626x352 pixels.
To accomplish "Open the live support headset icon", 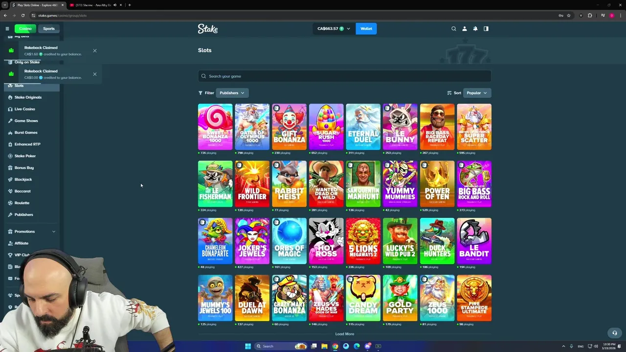I will point(615,333).
